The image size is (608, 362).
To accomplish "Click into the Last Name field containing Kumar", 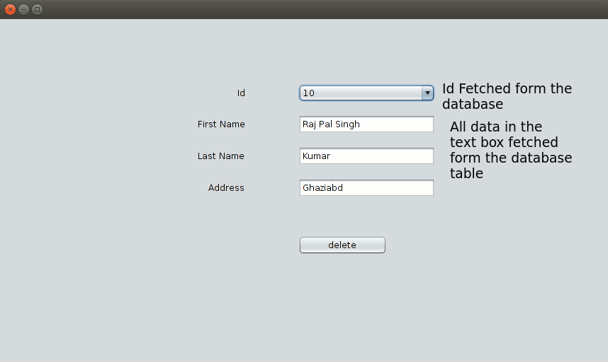I will (x=366, y=156).
